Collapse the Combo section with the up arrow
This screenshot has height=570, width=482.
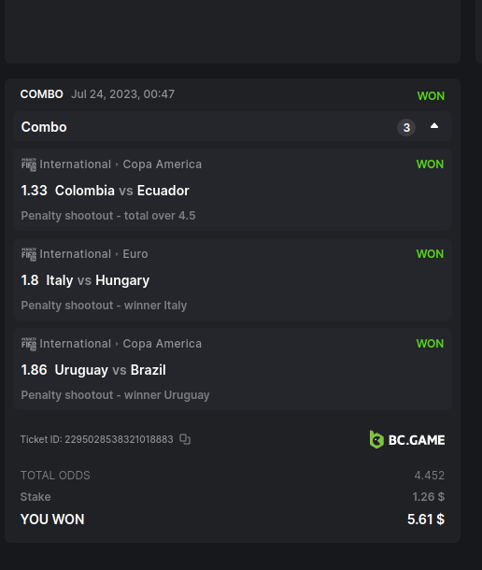click(x=434, y=126)
